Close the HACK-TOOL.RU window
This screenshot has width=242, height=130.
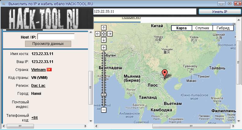[x=238, y=4]
